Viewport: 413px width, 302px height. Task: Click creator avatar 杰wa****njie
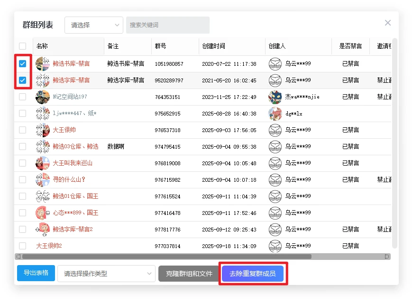[x=275, y=97]
